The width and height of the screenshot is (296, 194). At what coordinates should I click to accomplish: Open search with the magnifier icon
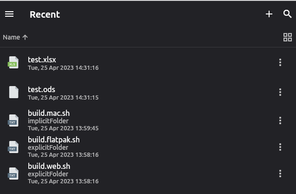coord(288,14)
